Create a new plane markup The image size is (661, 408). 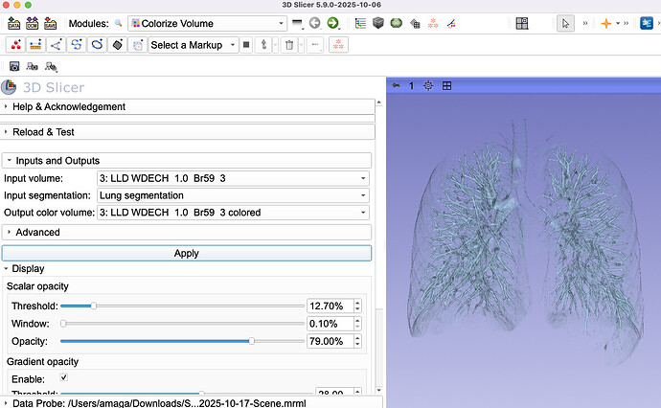click(x=117, y=45)
